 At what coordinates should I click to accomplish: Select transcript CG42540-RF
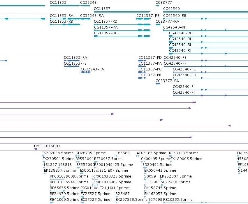[206, 30]
